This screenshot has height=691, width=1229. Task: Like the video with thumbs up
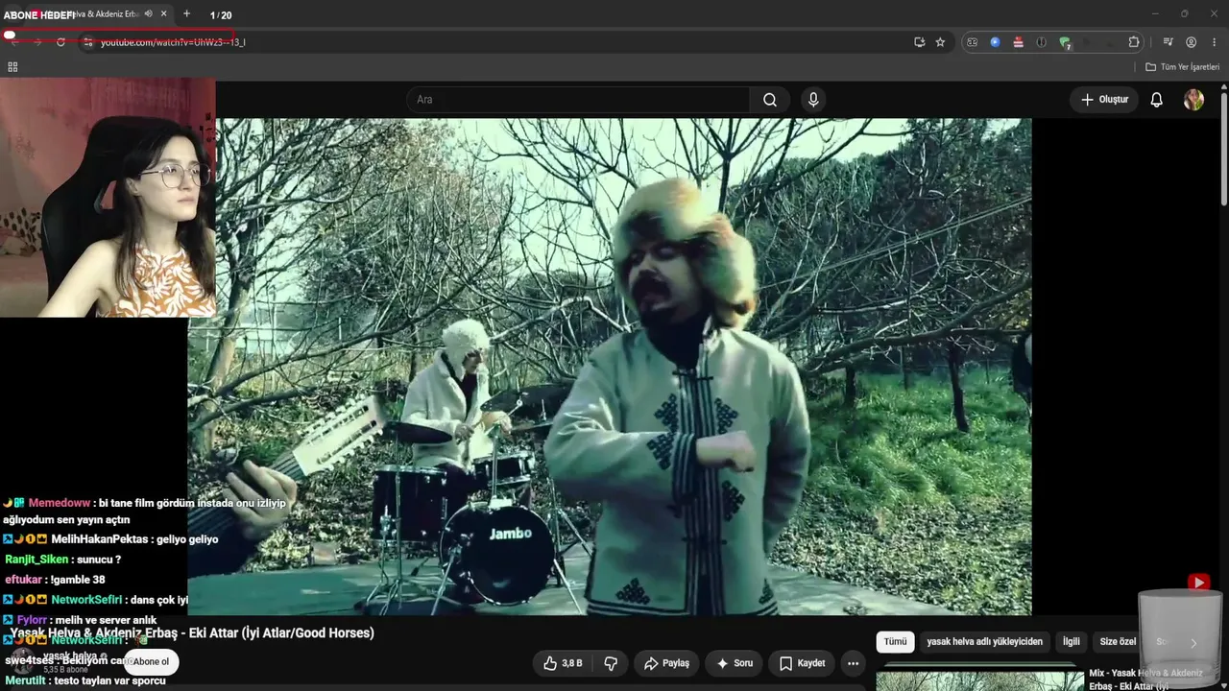[563, 663]
